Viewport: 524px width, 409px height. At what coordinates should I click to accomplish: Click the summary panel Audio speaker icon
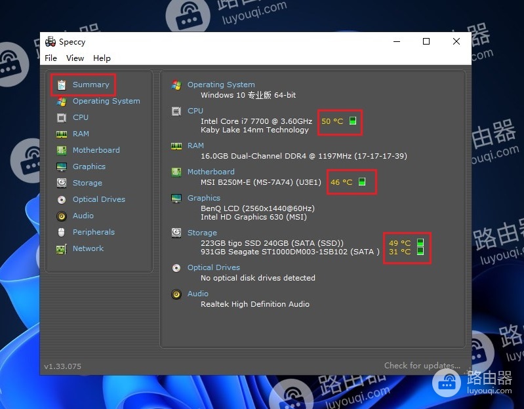176,294
